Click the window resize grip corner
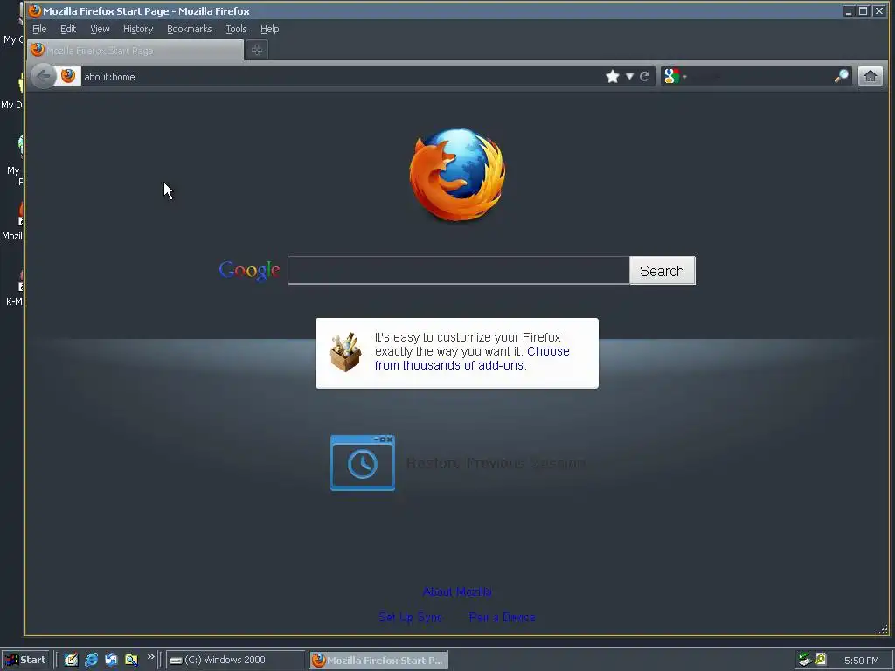Viewport: 895px width, 671px height. pyautogui.click(x=883, y=629)
